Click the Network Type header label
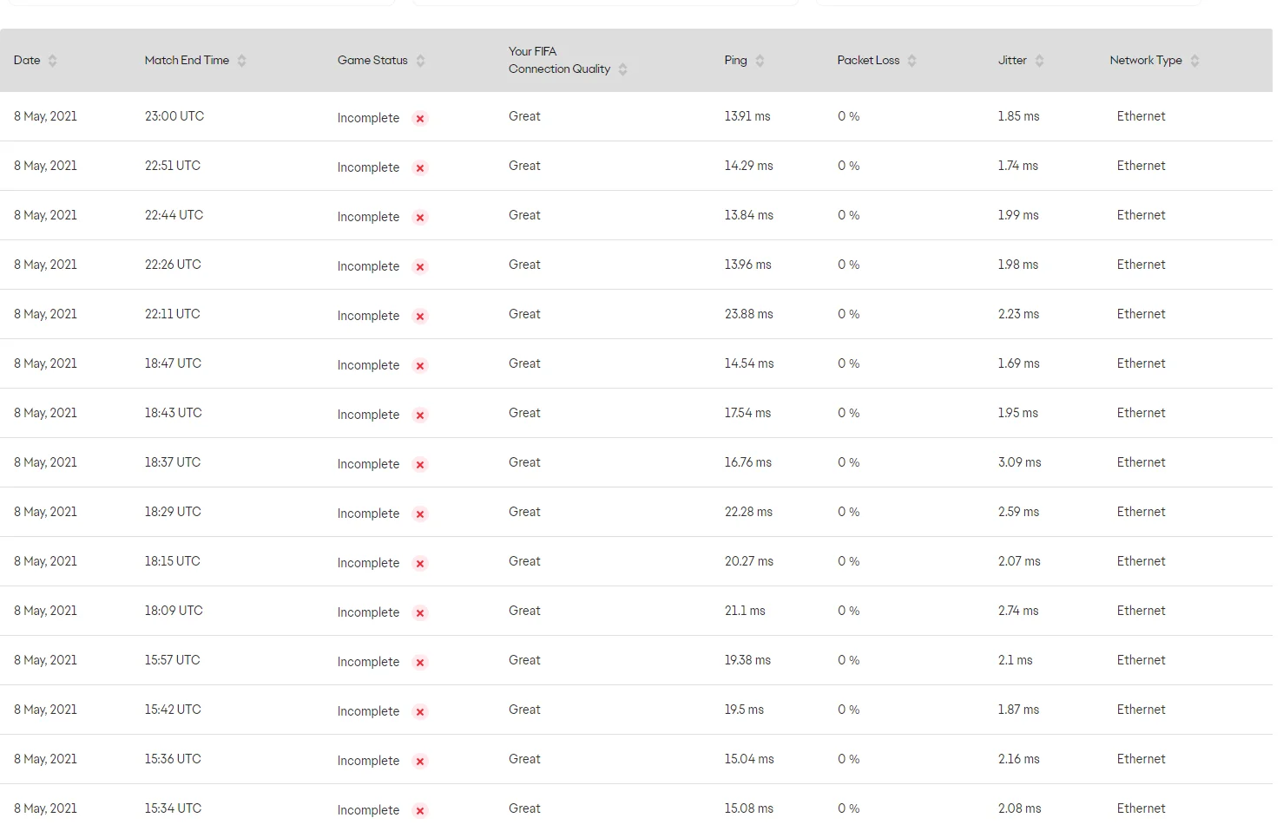The image size is (1283, 831). (x=1146, y=61)
